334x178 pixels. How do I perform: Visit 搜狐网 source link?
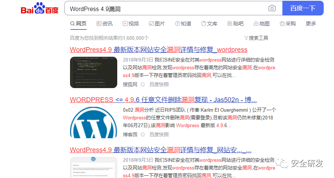point(130,84)
